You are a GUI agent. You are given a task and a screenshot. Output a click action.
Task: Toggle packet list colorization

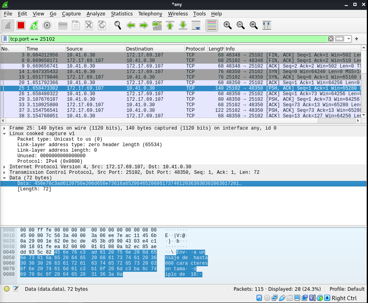pyautogui.click(x=211, y=25)
